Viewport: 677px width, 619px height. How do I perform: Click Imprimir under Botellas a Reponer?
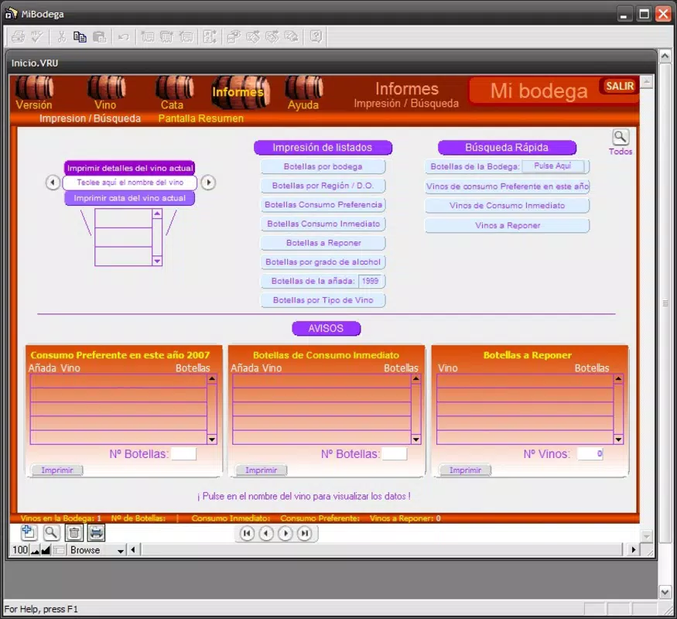coord(465,470)
